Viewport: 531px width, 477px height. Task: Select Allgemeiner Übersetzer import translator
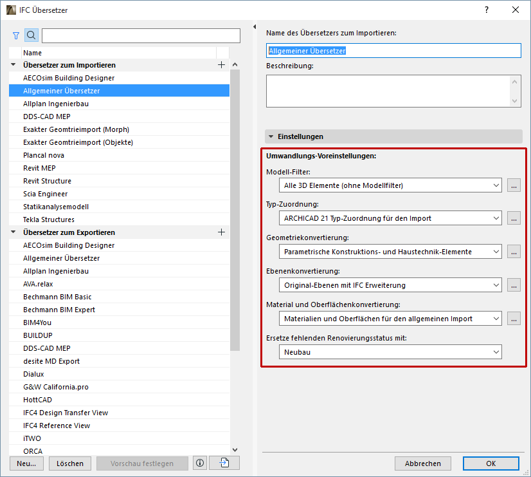(119, 91)
